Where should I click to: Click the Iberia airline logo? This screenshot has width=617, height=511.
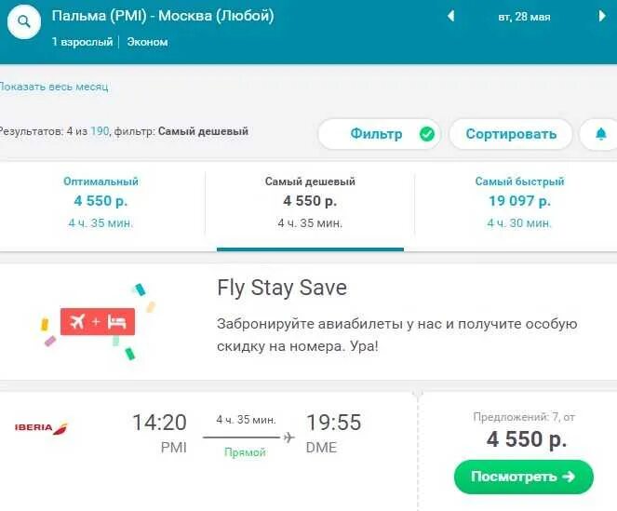41,428
